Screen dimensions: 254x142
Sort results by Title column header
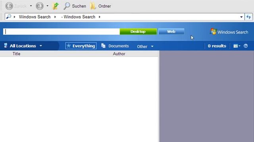point(16,54)
